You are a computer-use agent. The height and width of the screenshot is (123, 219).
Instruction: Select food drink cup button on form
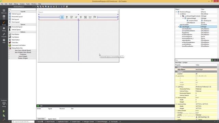pyautogui.click(x=72, y=17)
